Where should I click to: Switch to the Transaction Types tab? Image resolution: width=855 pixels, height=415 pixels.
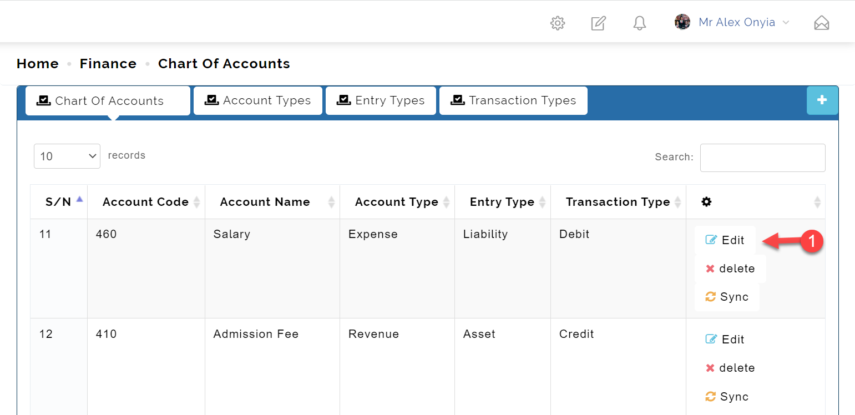tap(513, 100)
